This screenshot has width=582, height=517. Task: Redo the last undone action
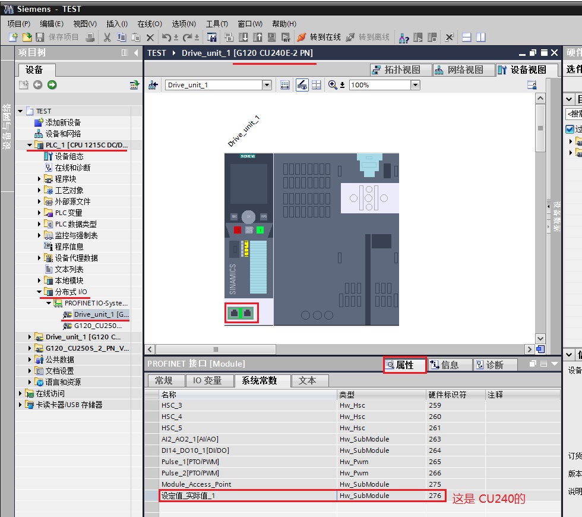click(x=188, y=37)
